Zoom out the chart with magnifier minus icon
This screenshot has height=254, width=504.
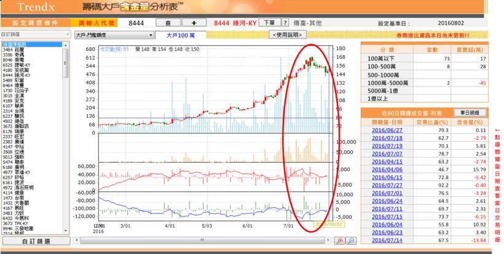pyautogui.click(x=352, y=241)
